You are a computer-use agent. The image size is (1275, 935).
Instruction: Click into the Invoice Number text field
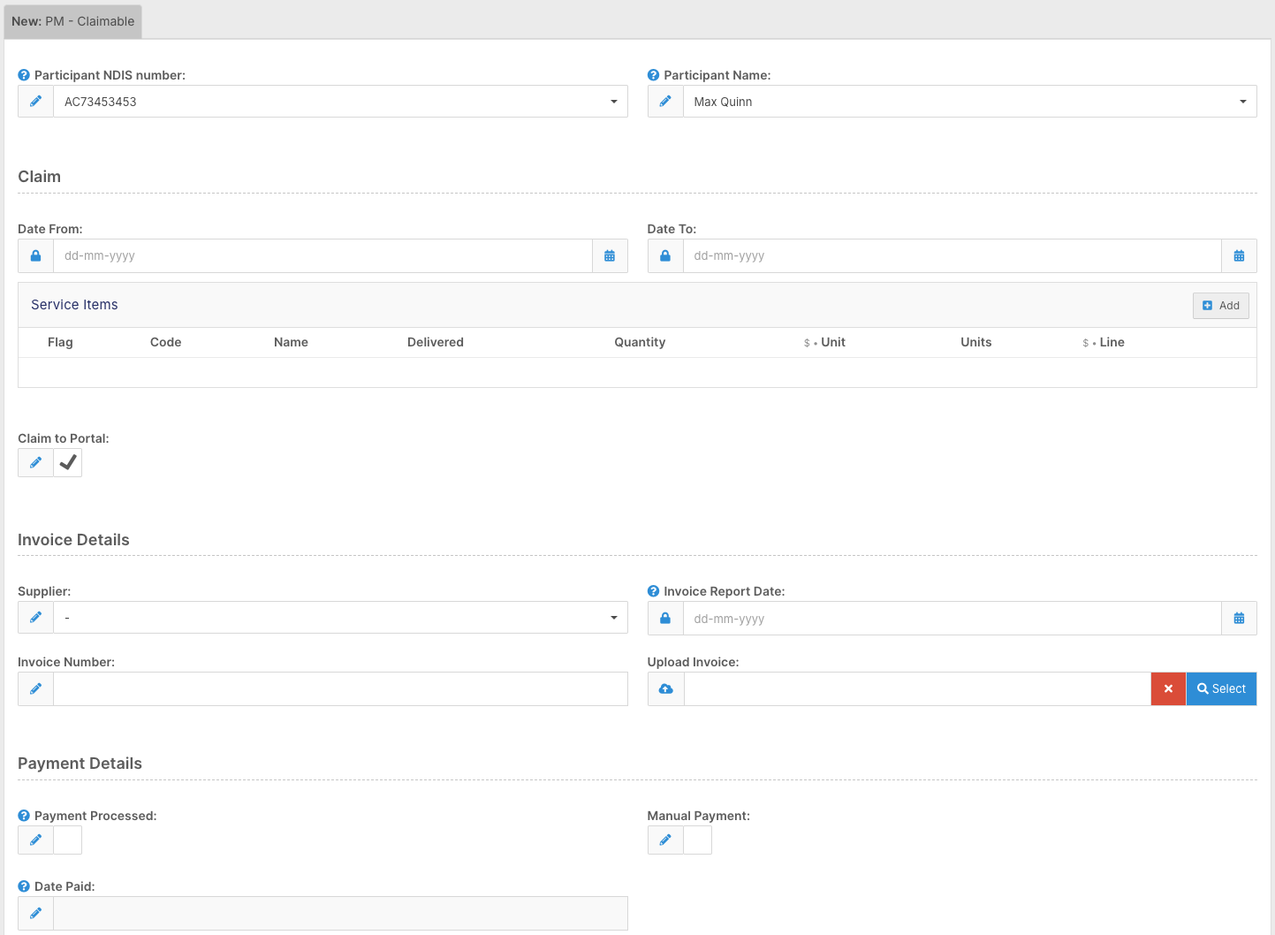[340, 688]
